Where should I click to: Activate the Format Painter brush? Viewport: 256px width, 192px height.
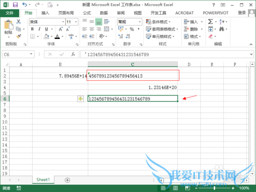[x=18, y=36]
